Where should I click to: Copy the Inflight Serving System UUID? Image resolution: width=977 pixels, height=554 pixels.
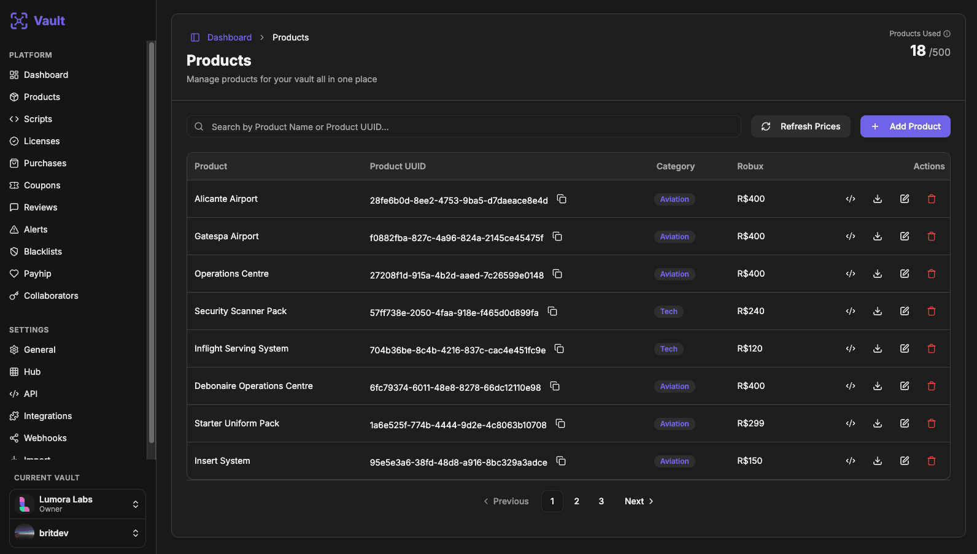click(559, 348)
